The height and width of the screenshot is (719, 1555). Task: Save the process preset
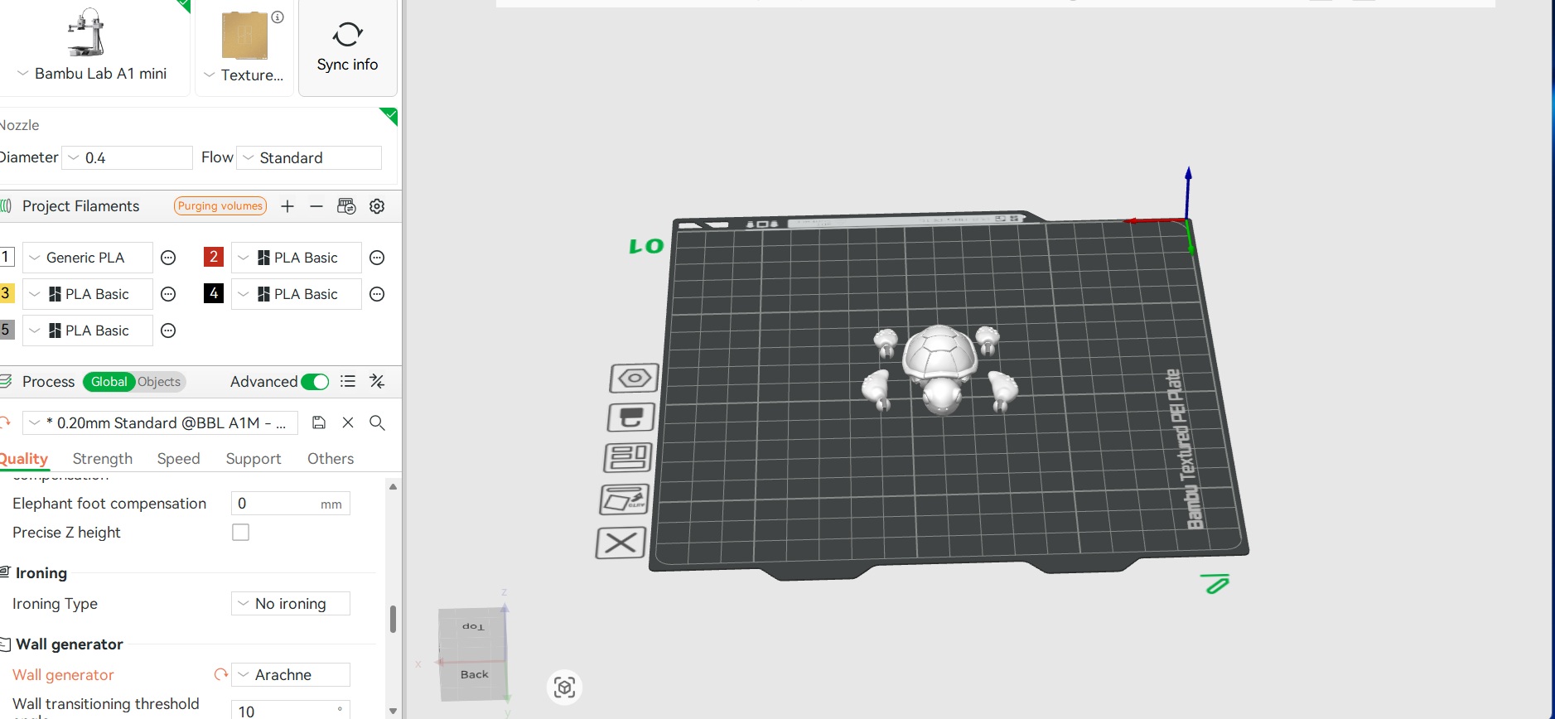(x=319, y=422)
